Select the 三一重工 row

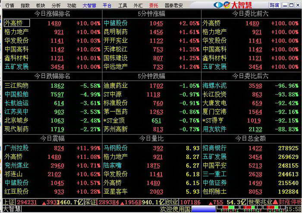click(250, 174)
